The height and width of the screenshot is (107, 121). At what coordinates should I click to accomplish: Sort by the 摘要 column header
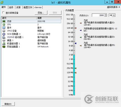pos(49,18)
